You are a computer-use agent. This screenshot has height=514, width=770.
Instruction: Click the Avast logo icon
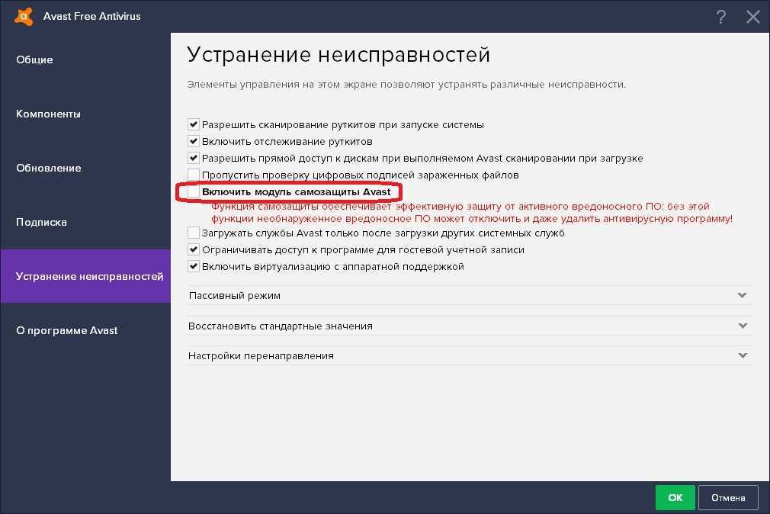coord(24,16)
